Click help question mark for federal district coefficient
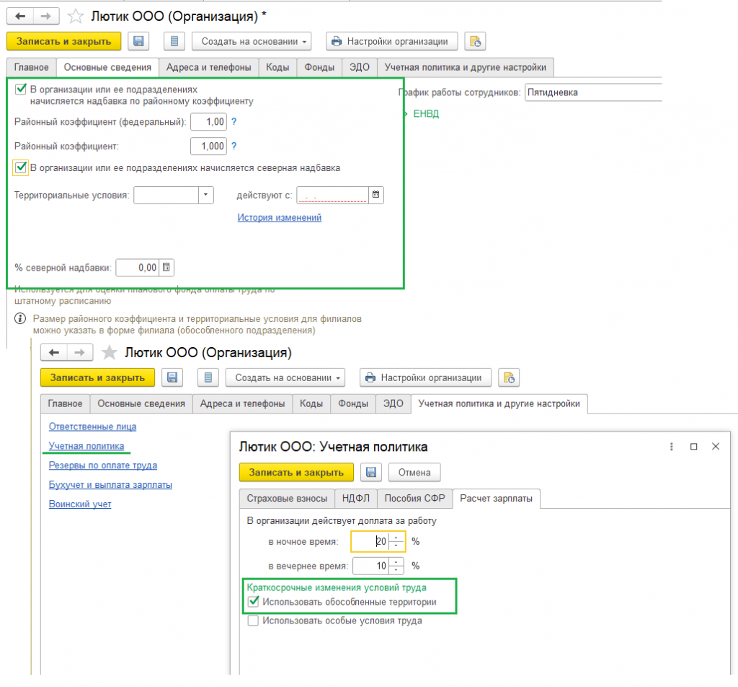This screenshot has width=738, height=687. 234,121
